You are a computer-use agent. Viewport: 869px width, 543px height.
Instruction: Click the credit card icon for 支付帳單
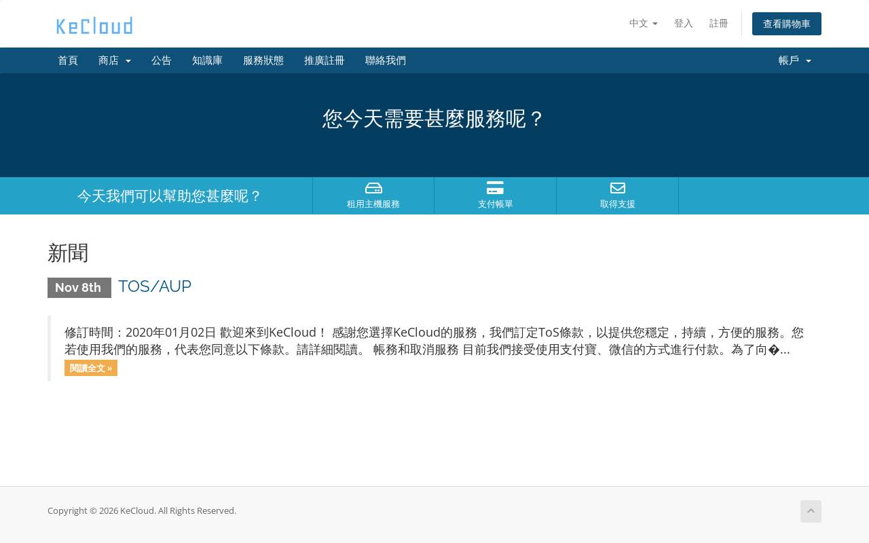[x=495, y=188]
